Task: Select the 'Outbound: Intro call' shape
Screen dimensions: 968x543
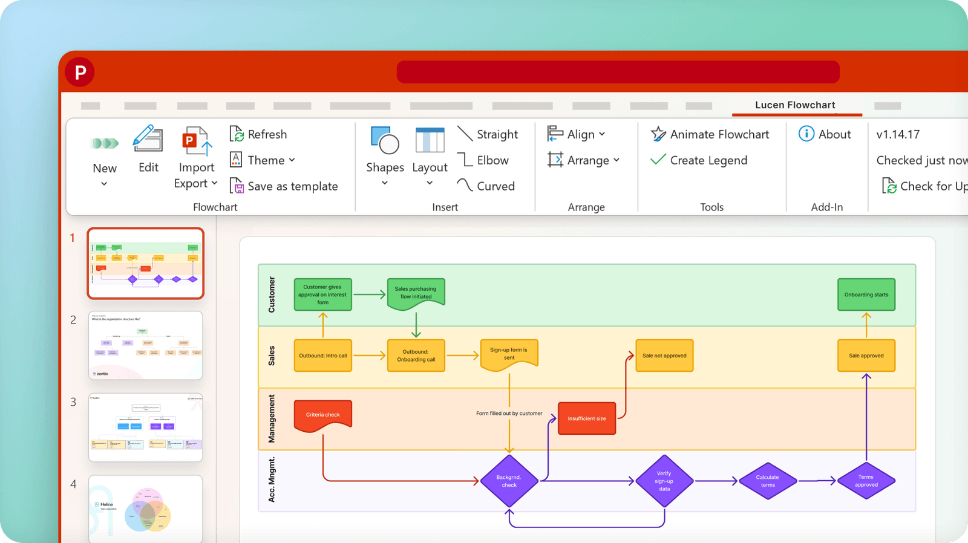Action: point(323,356)
